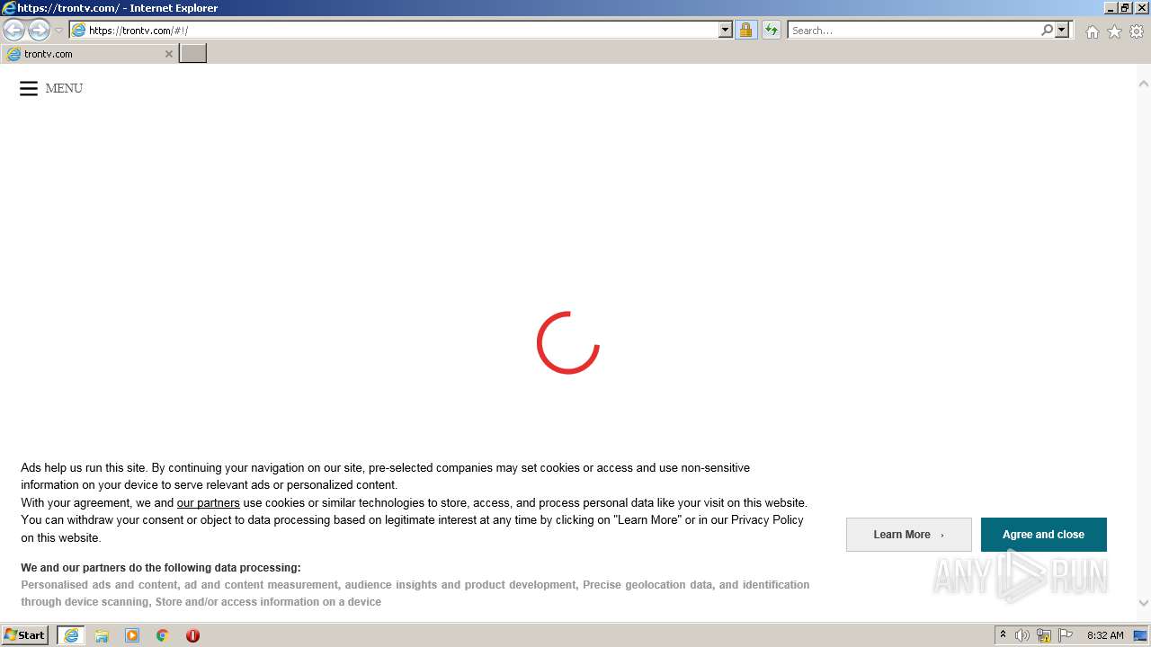Open the hamburger MENU icon
The width and height of the screenshot is (1151, 647).
[29, 88]
